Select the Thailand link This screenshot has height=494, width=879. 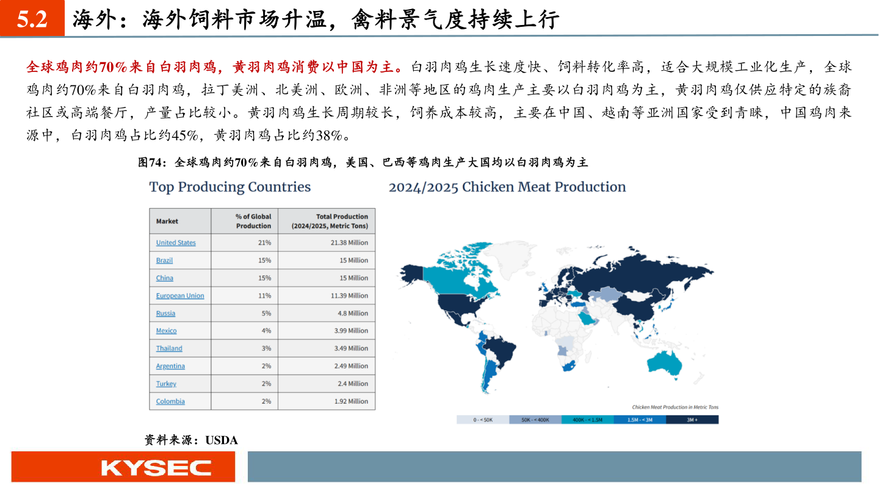pos(169,348)
